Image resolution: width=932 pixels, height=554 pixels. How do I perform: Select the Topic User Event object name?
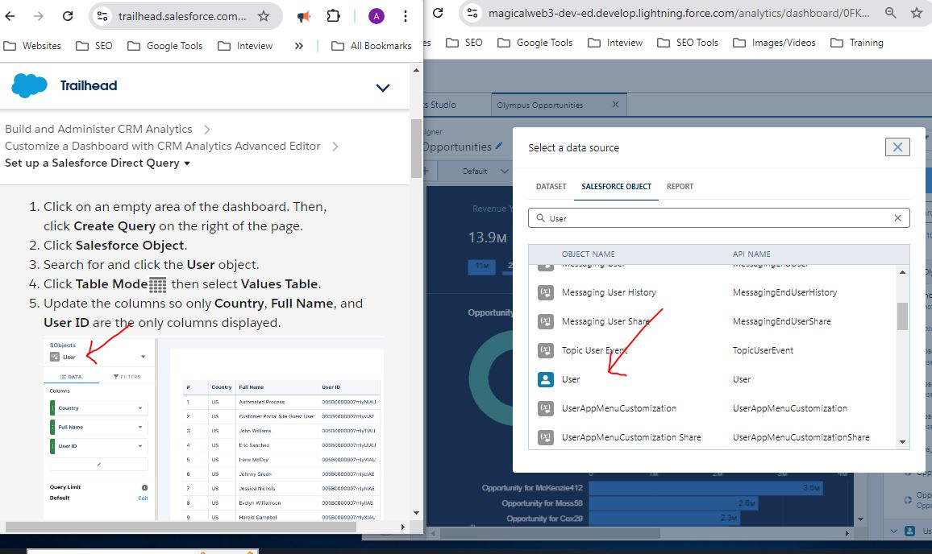(594, 350)
